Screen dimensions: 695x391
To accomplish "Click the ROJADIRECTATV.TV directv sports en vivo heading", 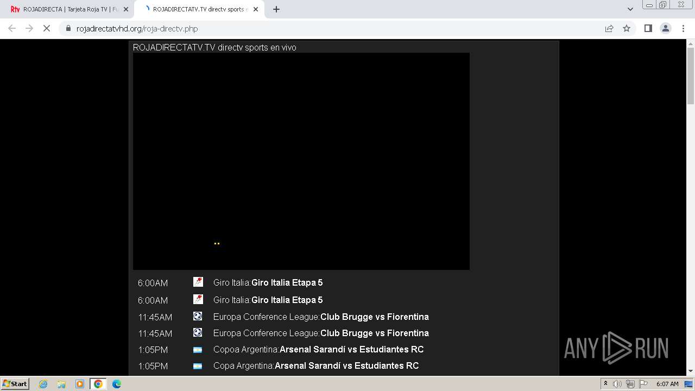I will (x=214, y=48).
